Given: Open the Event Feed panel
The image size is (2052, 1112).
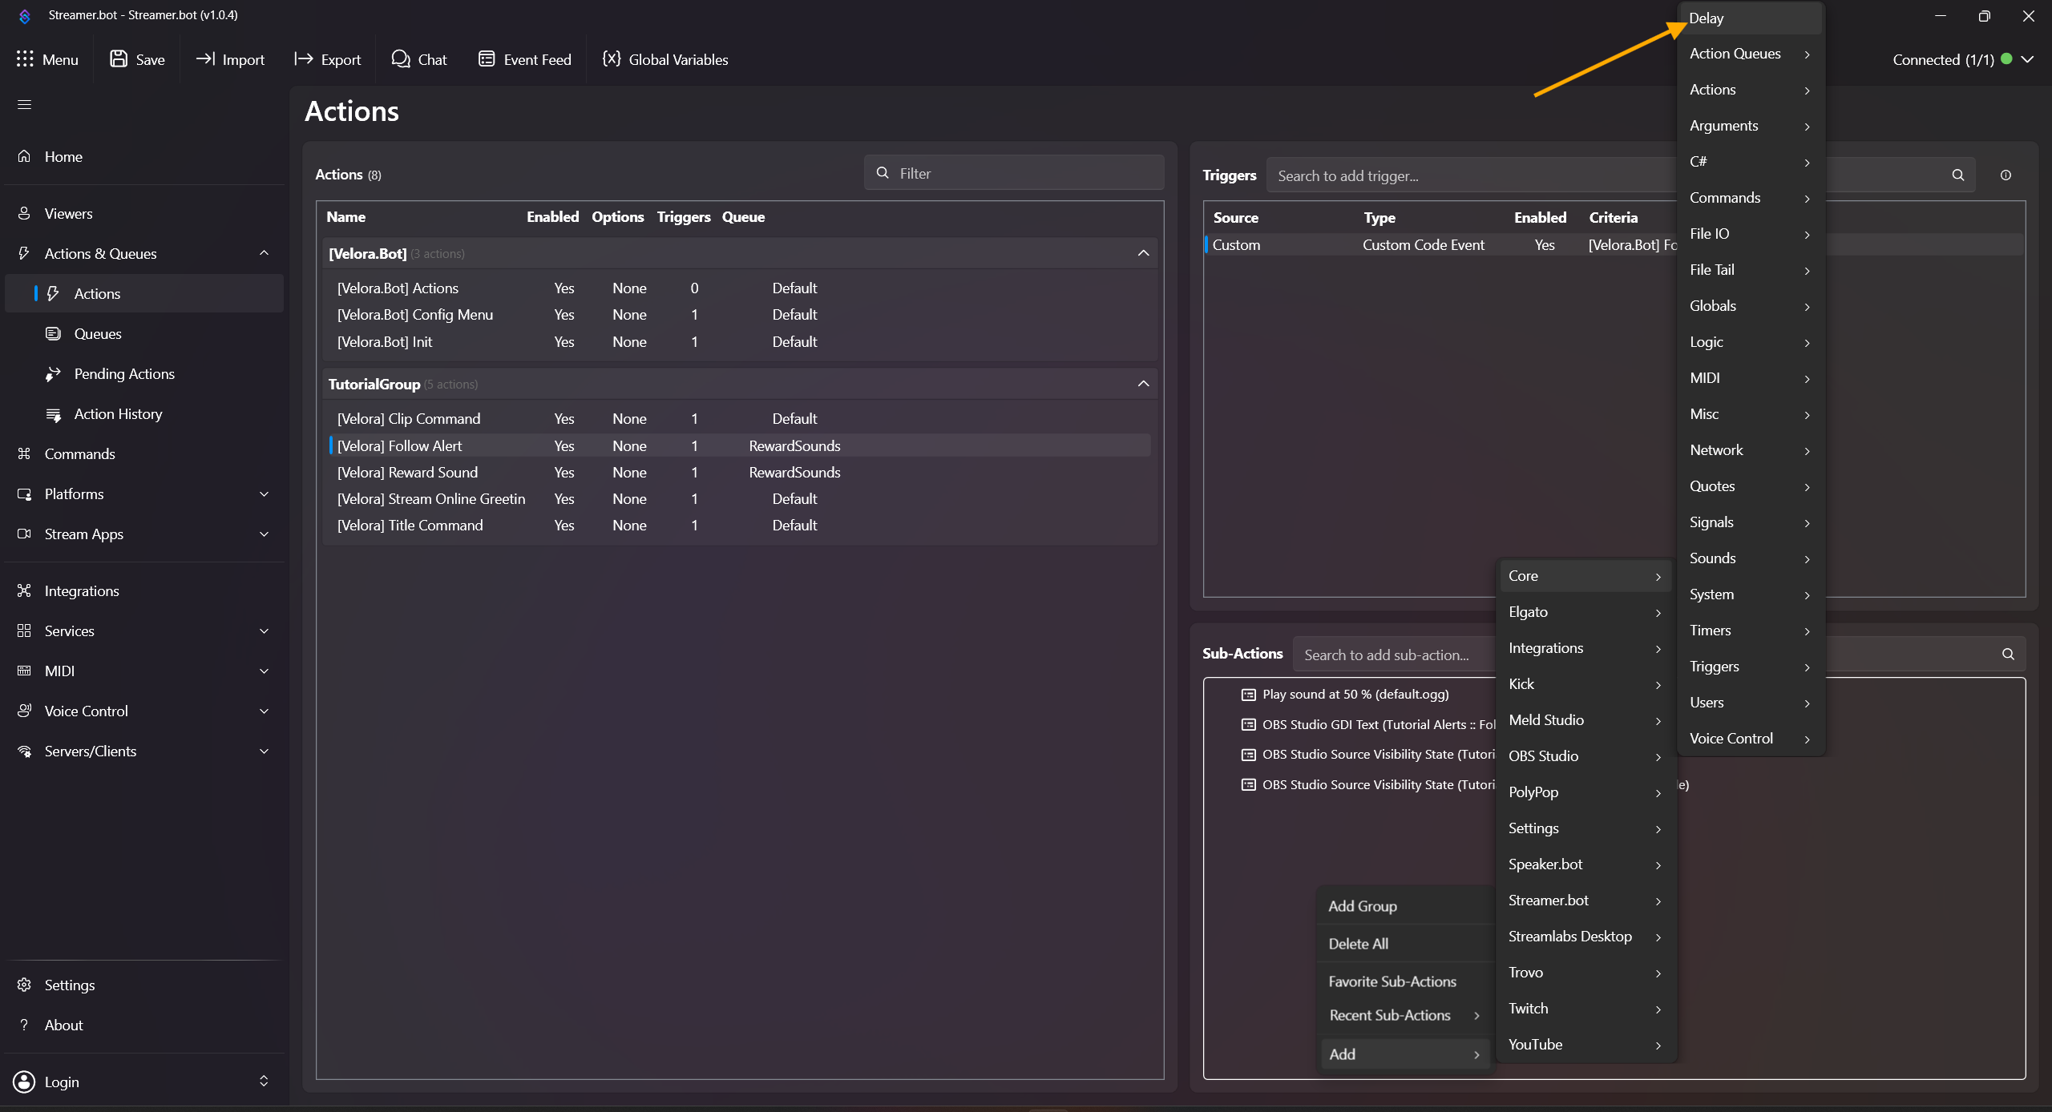Looking at the screenshot, I should [525, 59].
